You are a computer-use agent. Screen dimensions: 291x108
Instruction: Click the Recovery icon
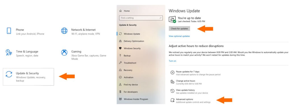[x=120, y=70]
